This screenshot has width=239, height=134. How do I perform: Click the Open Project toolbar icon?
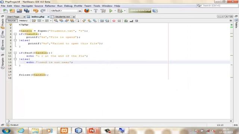pyautogui.click(x=19, y=11)
